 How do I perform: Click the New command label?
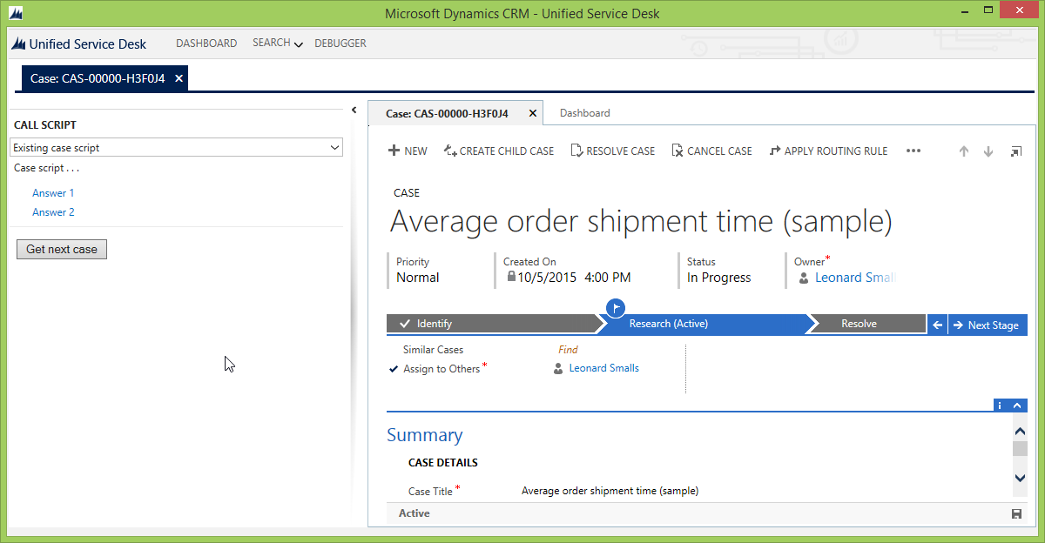click(x=415, y=151)
